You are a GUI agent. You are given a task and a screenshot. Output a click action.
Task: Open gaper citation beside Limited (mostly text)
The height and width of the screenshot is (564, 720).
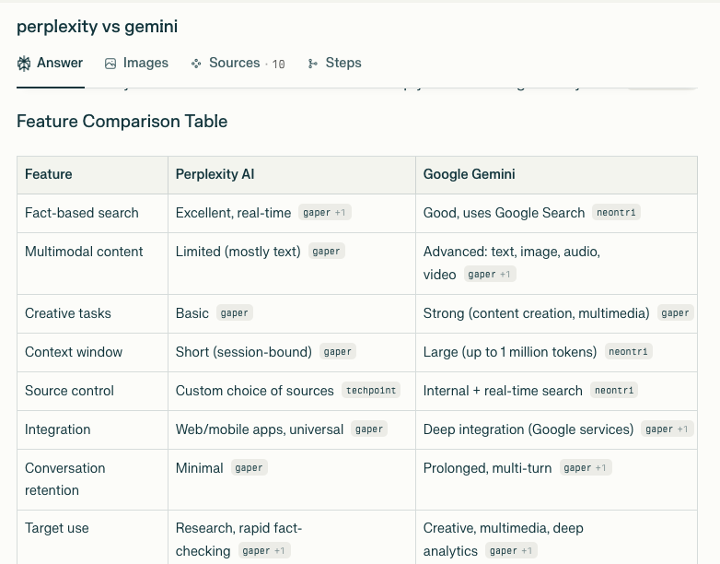click(x=327, y=251)
